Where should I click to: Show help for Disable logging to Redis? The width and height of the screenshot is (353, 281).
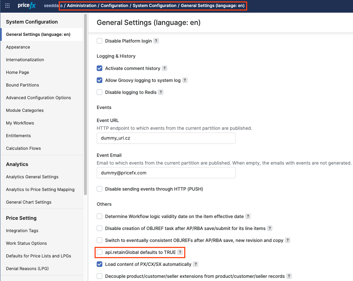click(x=161, y=92)
